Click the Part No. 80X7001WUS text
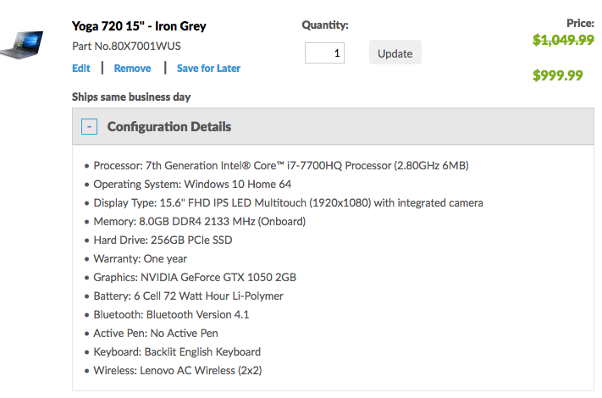 [x=126, y=47]
